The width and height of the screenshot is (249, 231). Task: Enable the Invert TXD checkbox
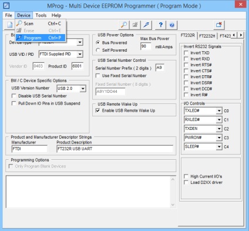tap(186, 53)
